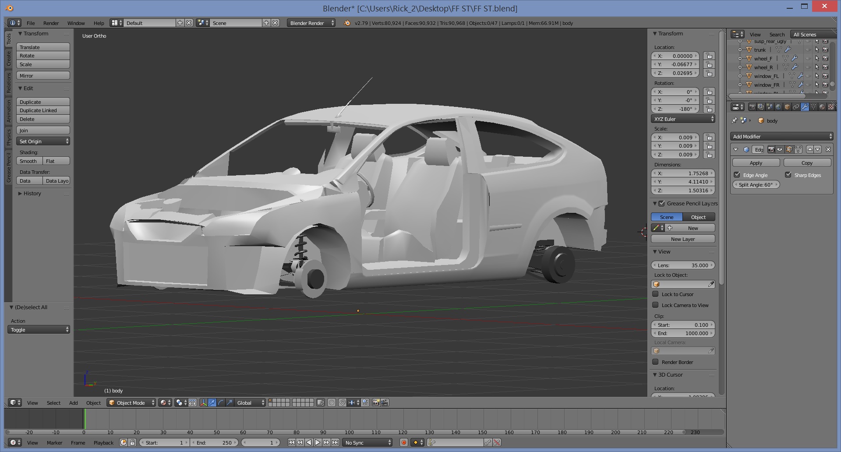841x452 pixels.
Task: Toggle modifier viewport visibility eye
Action: coord(780,149)
